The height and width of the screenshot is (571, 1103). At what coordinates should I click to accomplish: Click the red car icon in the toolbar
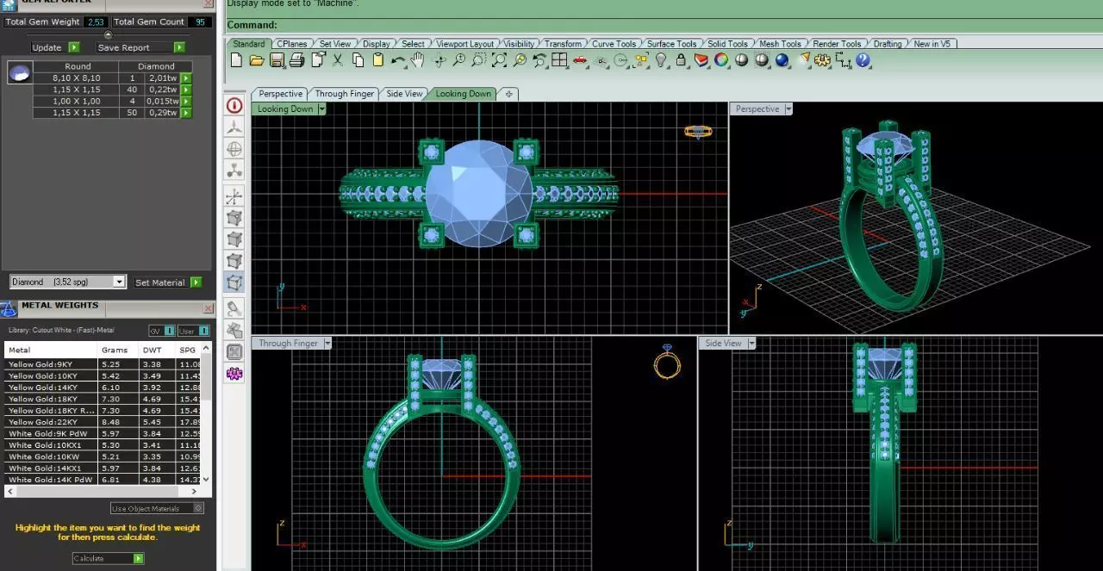click(x=580, y=60)
